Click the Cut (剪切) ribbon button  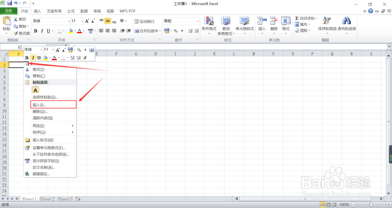tap(20, 19)
